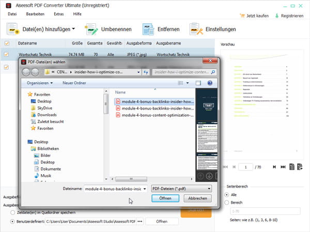Click the Forward button in the file dialog

tap(35, 72)
